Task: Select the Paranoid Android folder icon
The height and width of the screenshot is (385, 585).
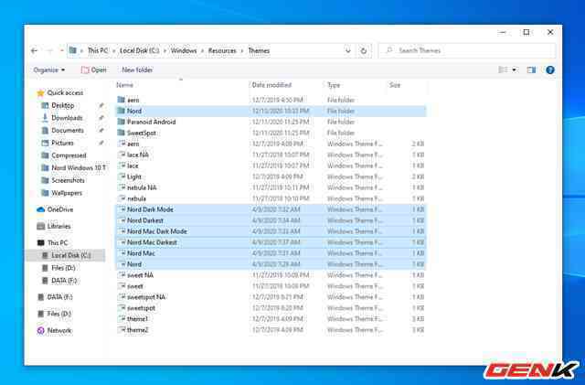Action: click(x=121, y=122)
